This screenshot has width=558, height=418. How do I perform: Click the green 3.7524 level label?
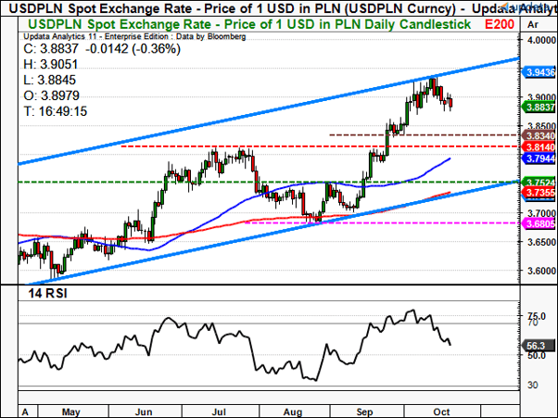pyautogui.click(x=539, y=182)
